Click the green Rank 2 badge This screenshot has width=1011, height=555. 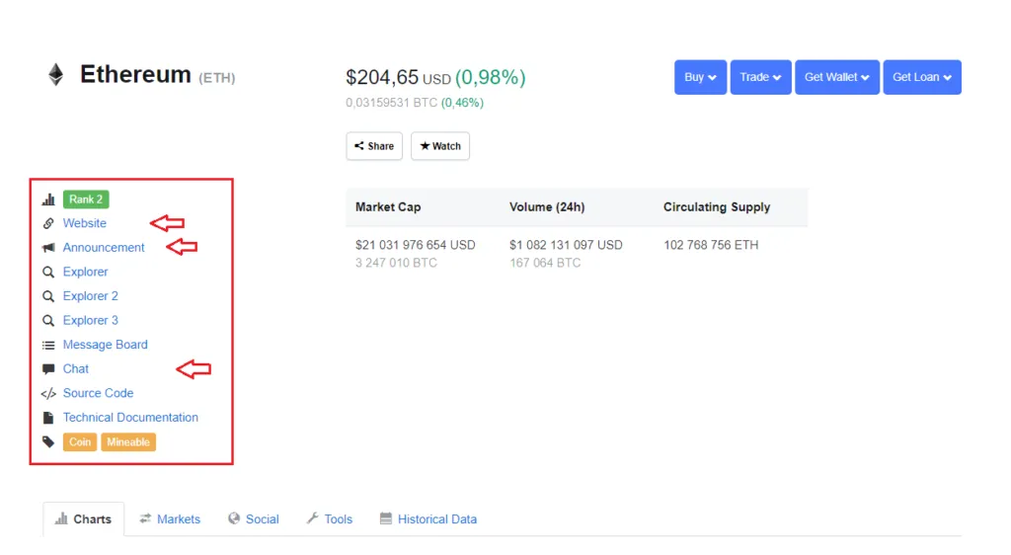click(86, 199)
